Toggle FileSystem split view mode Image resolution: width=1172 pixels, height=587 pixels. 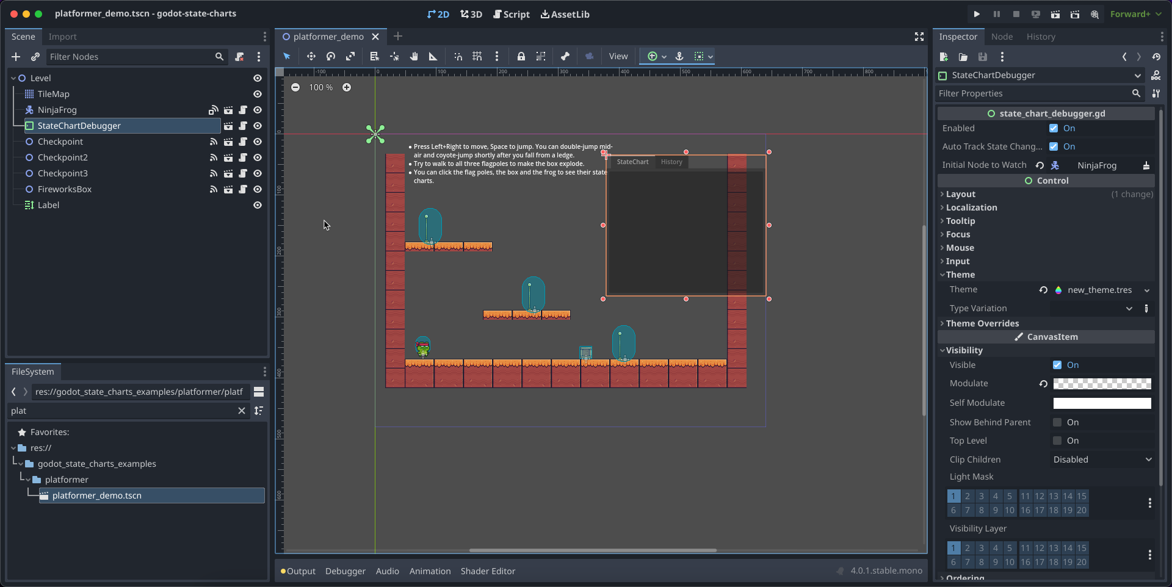pyautogui.click(x=259, y=392)
